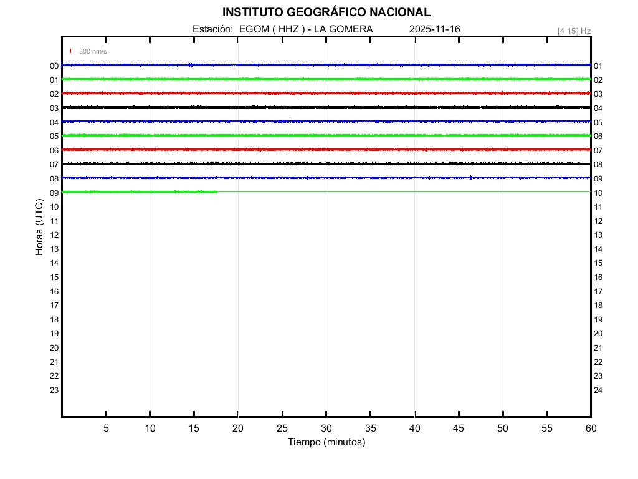Click the end of the hour 09 green signal
This screenshot has width=638, height=479.
(217, 192)
